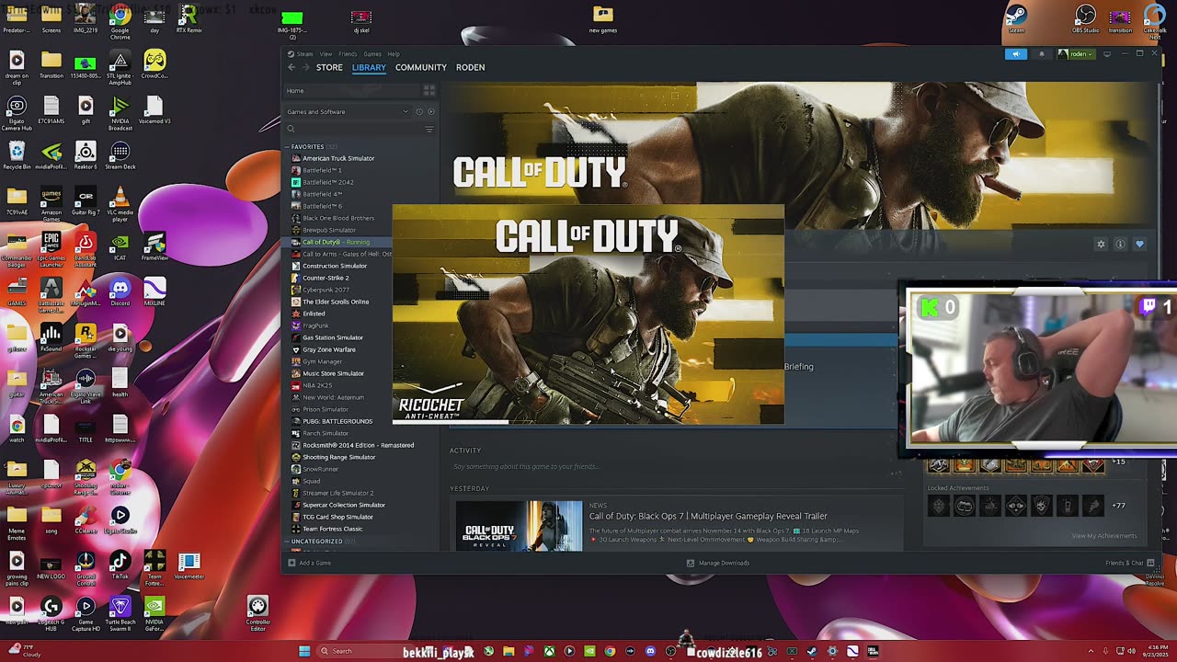Open the View menu in Steam

pyautogui.click(x=326, y=54)
